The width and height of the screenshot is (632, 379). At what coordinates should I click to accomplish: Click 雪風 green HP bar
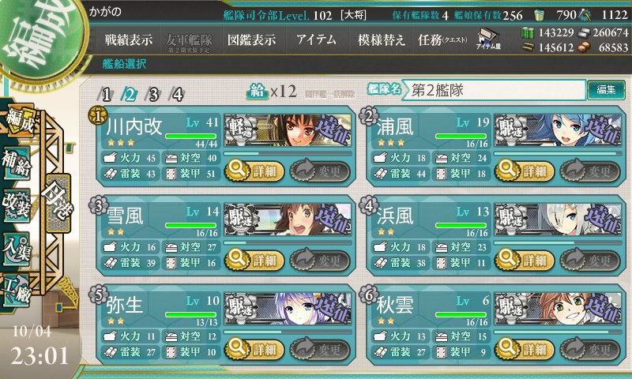pos(190,226)
